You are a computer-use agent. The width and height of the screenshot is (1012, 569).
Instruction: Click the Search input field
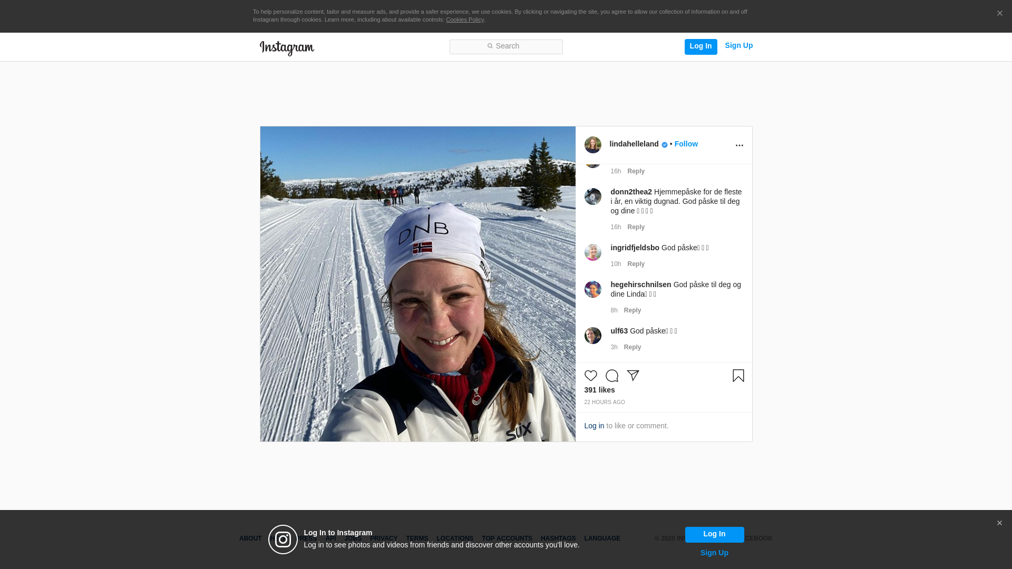pyautogui.click(x=506, y=47)
